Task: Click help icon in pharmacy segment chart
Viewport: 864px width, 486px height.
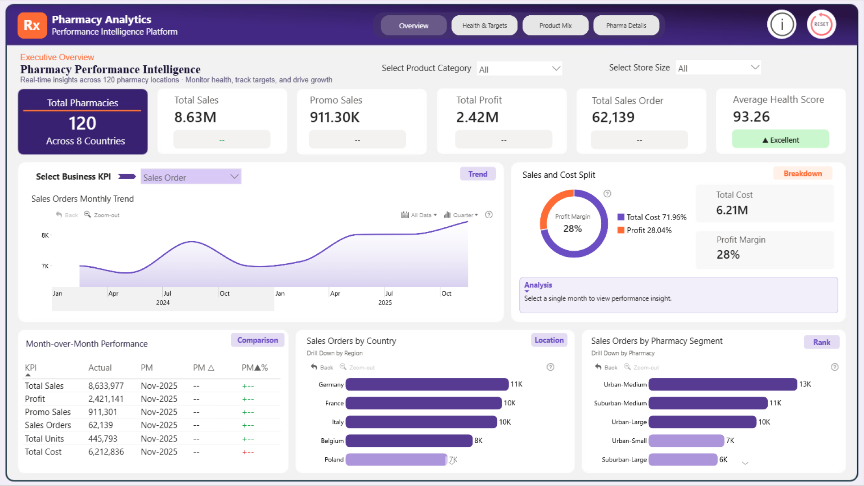Action: coord(834,367)
